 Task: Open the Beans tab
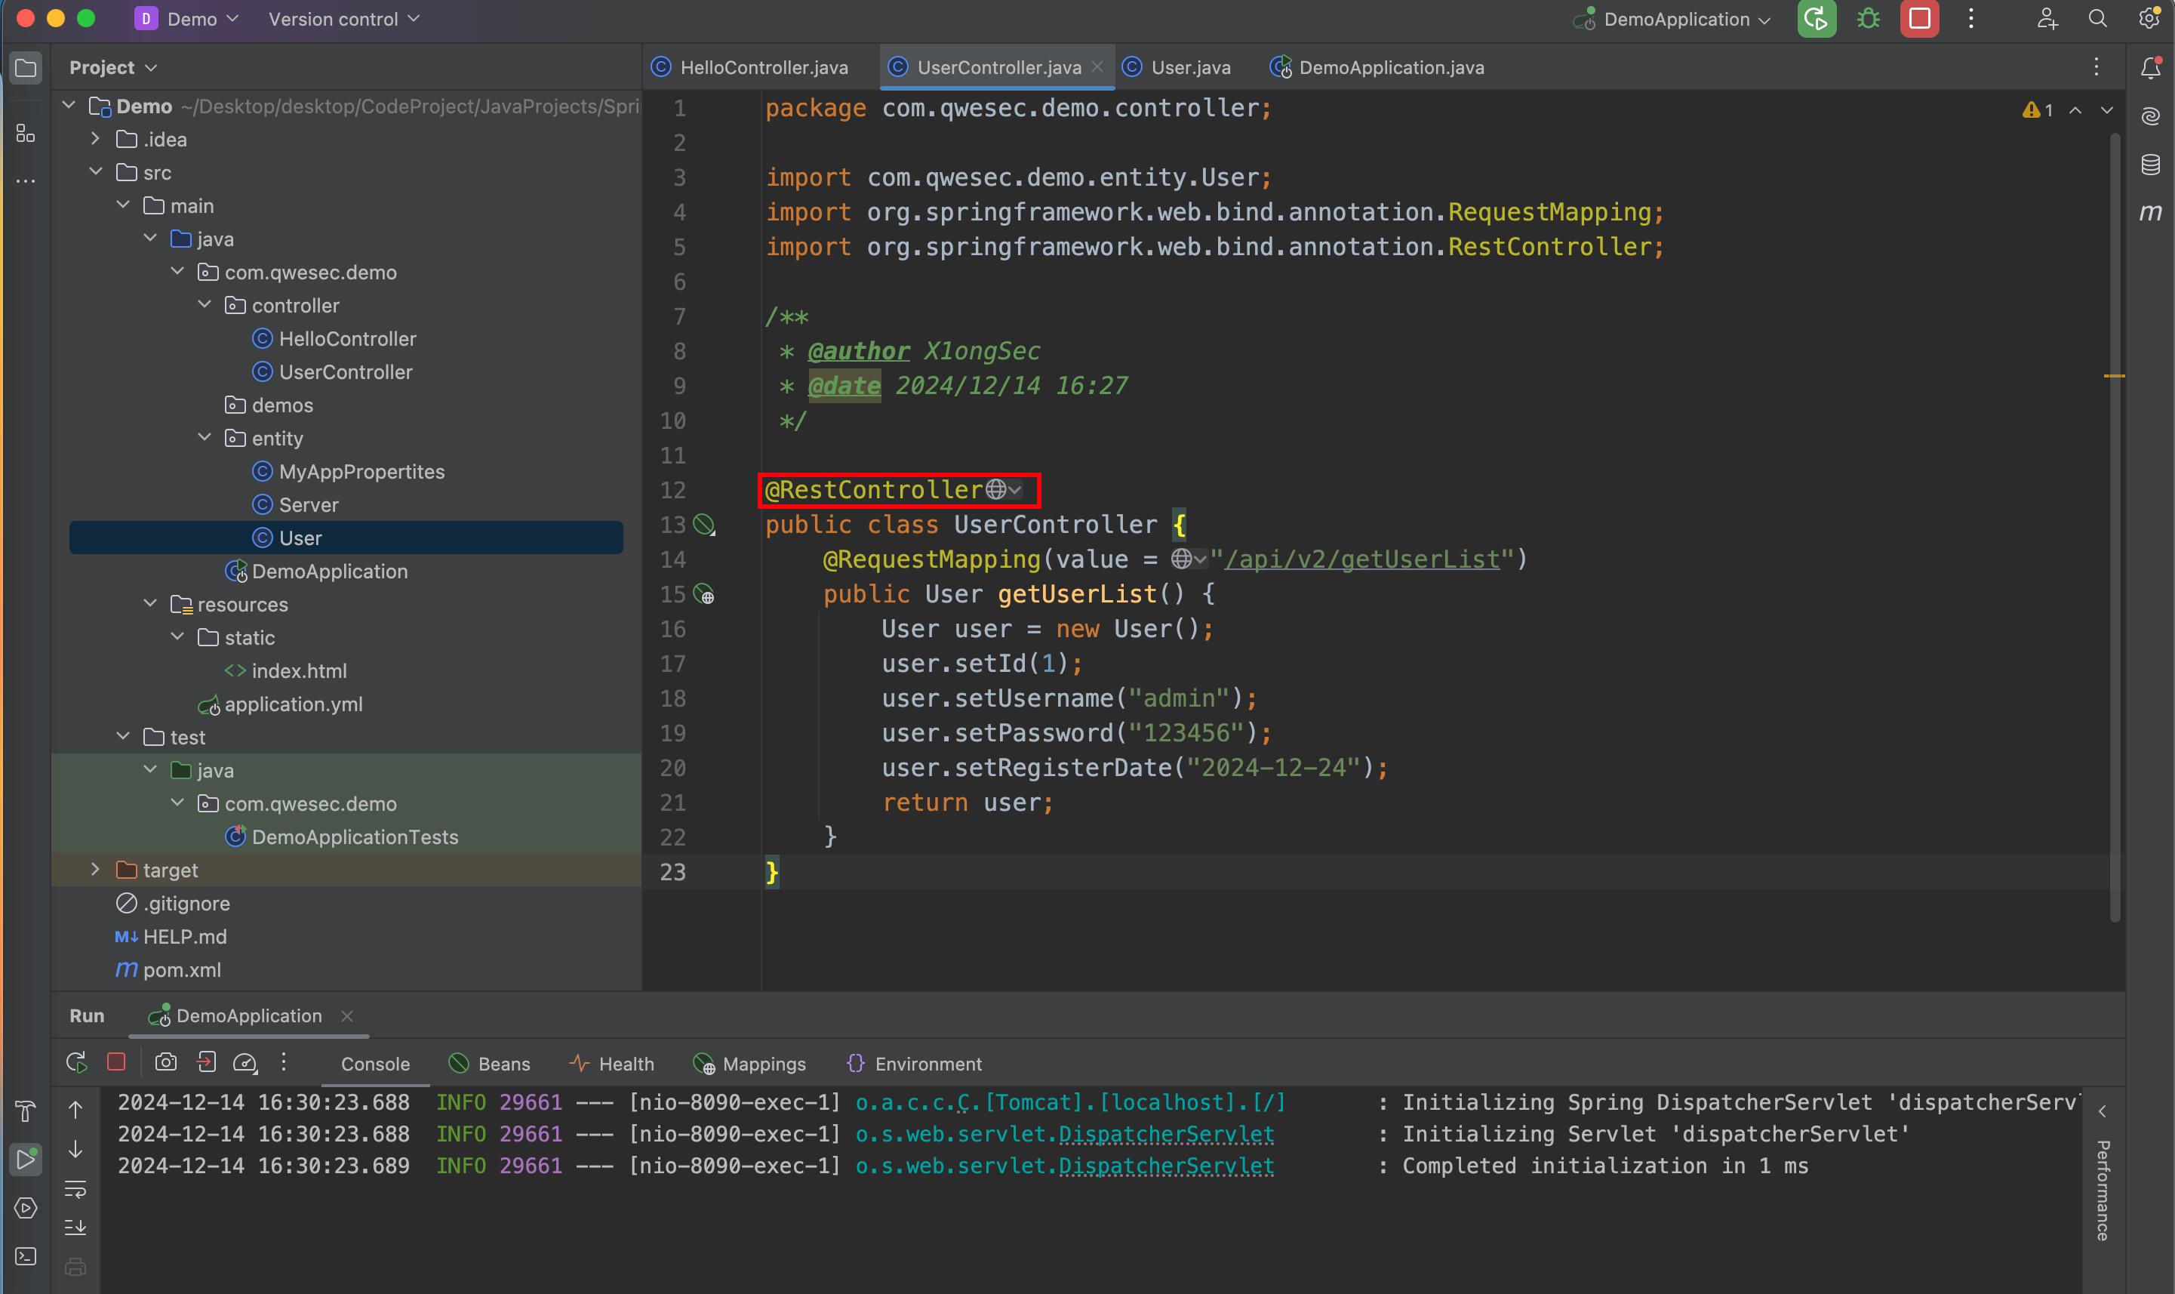point(489,1064)
